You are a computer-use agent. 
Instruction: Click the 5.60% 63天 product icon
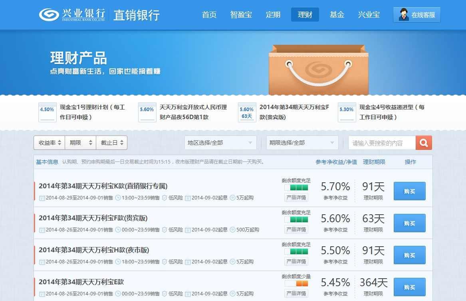[x=247, y=112]
